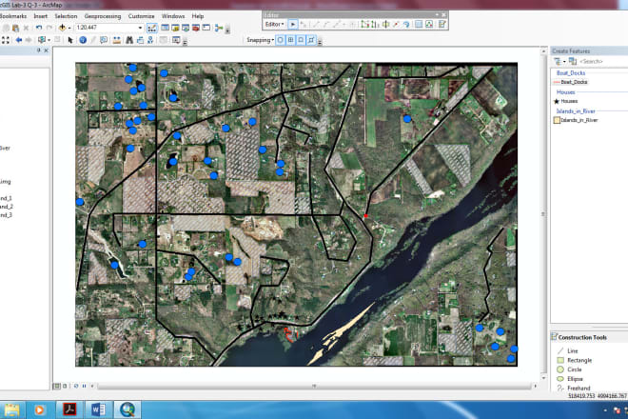
Task: Open the Help menu
Action: pos(198,16)
